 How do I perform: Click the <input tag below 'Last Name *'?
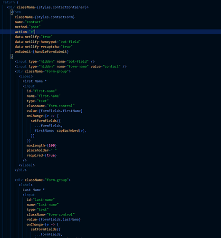pos(29,195)
